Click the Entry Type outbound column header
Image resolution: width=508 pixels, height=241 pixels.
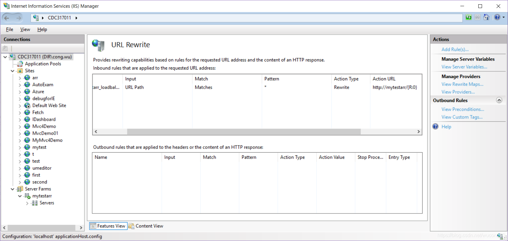[x=401, y=157]
